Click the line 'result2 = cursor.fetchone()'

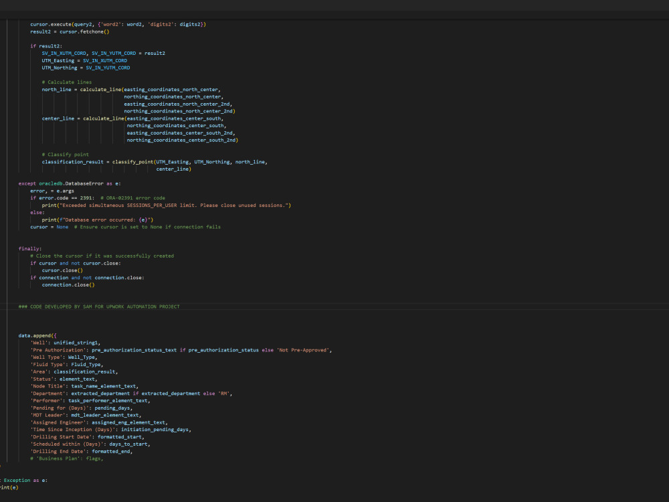(x=70, y=31)
